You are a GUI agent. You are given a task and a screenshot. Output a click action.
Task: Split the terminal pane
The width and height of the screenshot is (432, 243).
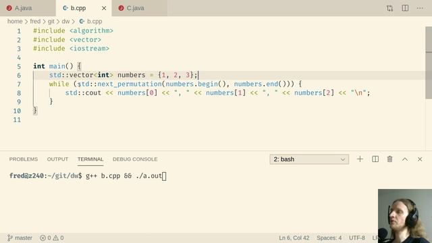(x=375, y=159)
